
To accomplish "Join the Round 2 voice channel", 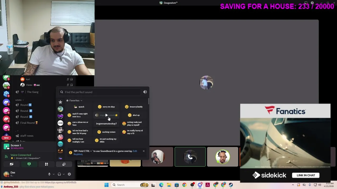I will pyautogui.click(x=26, y=111).
